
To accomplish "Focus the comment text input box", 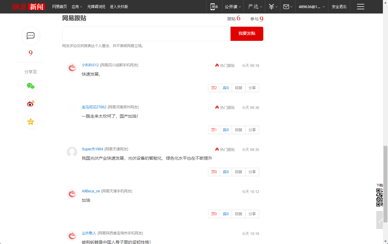I will (146, 34).
